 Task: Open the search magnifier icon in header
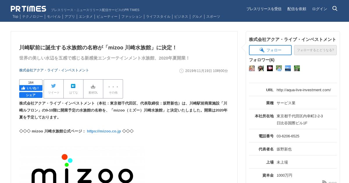[x=335, y=8]
